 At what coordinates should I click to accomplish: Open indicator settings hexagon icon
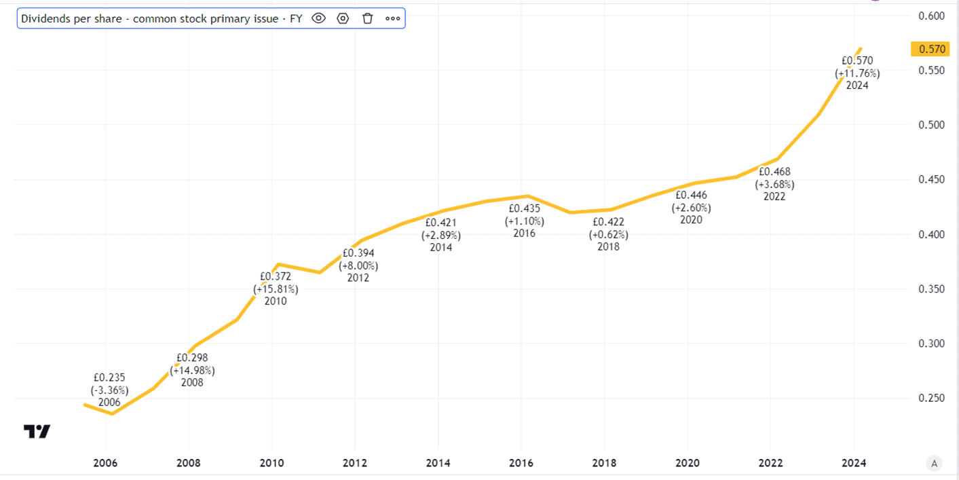(343, 18)
